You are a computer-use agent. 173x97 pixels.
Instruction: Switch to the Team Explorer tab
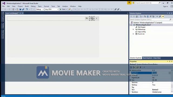(147, 58)
